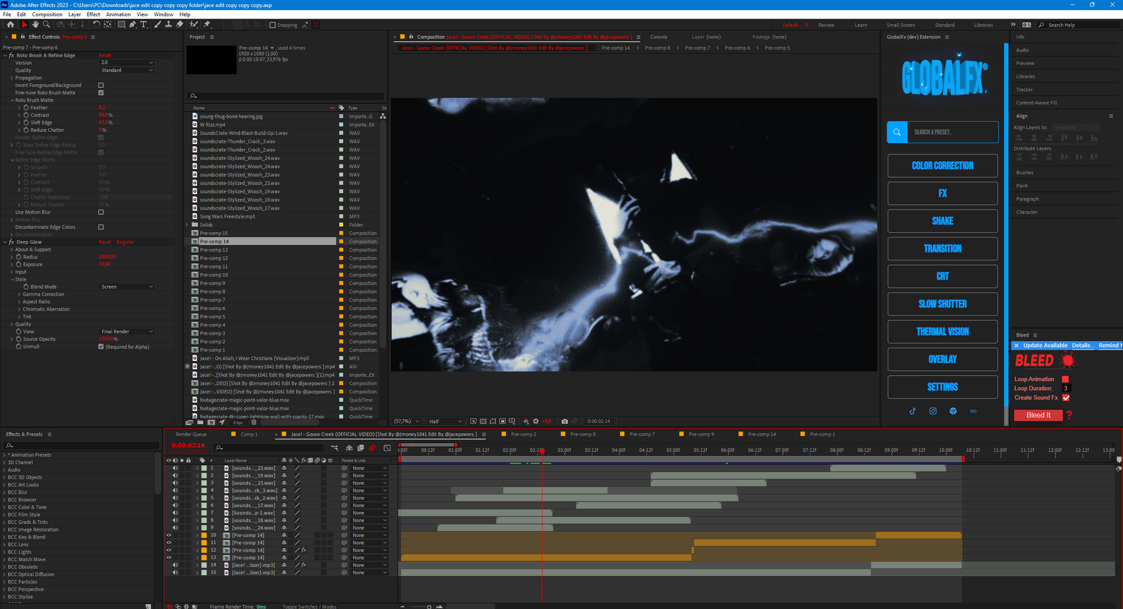
Task: Click Deep Glow Radius value 2000,00
Action: (x=107, y=257)
